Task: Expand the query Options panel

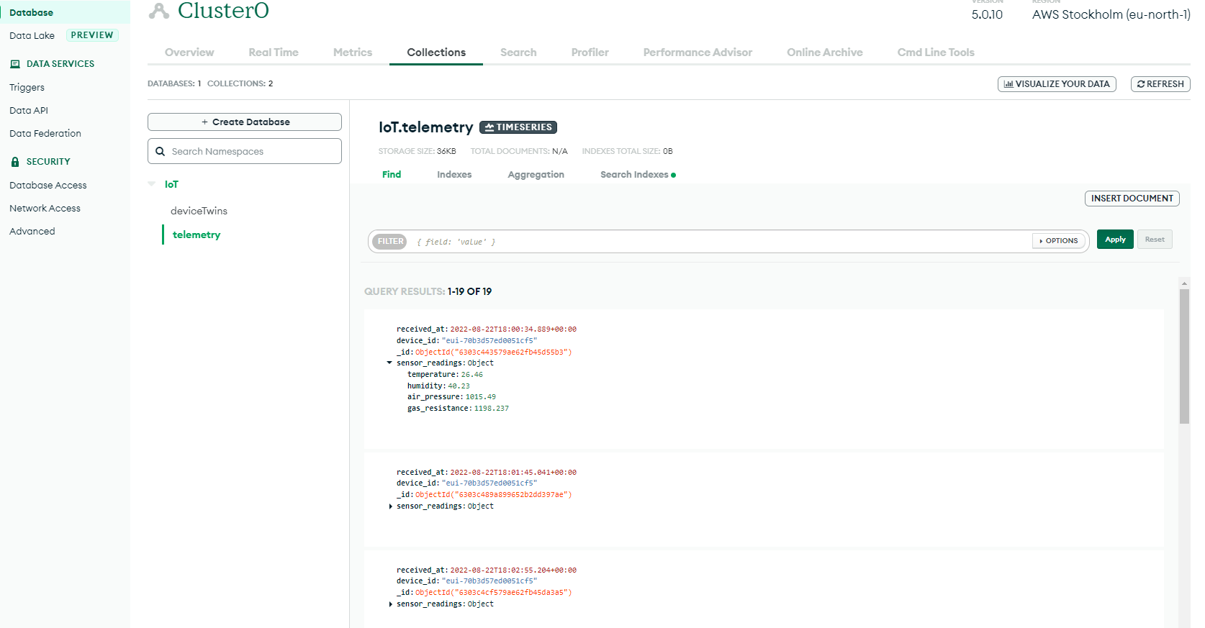Action: click(1059, 241)
